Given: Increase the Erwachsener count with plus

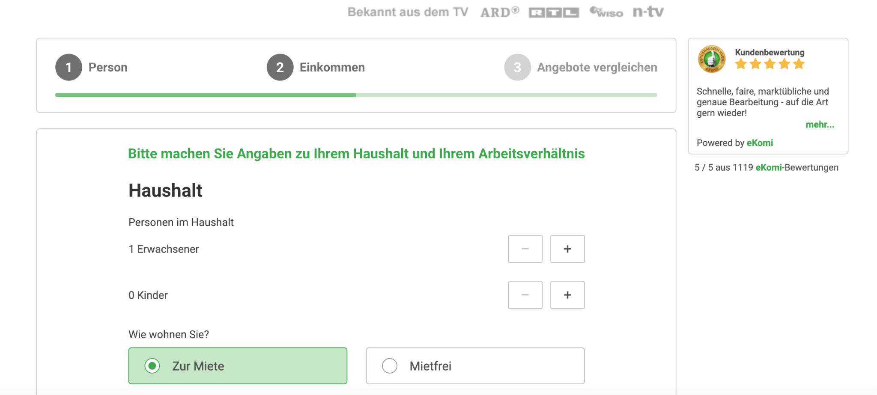Looking at the screenshot, I should [x=567, y=249].
